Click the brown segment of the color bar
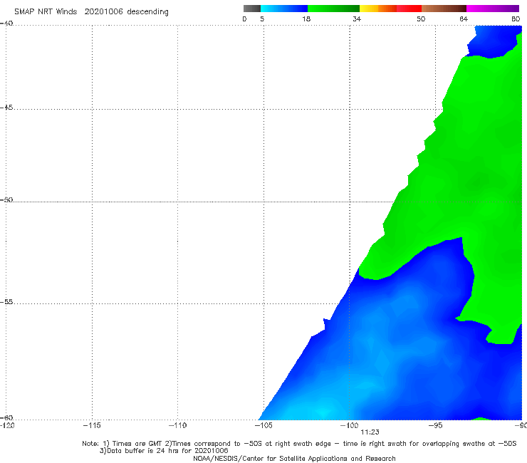The image size is (527, 463). (444, 9)
